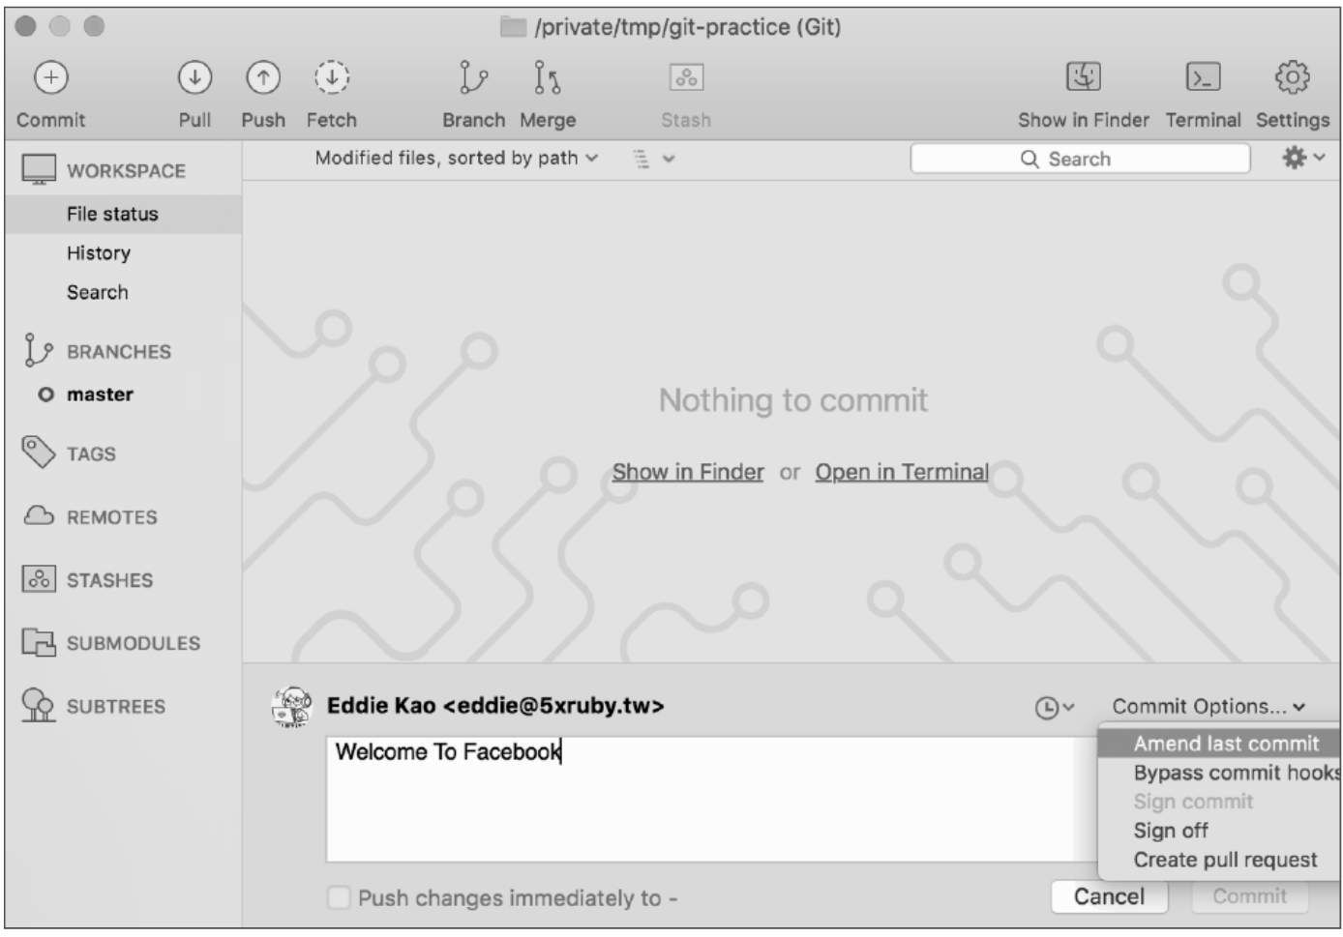Expand Modified files sorted by path dropdown
This screenshot has height=937, width=1343.
[x=456, y=158]
